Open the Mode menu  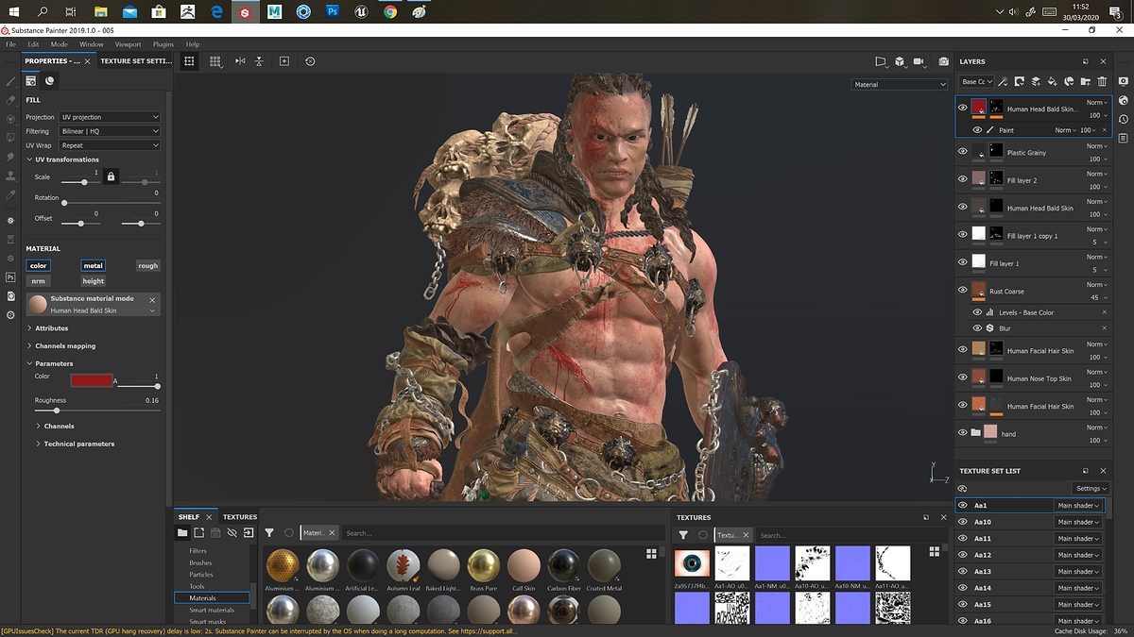click(59, 44)
